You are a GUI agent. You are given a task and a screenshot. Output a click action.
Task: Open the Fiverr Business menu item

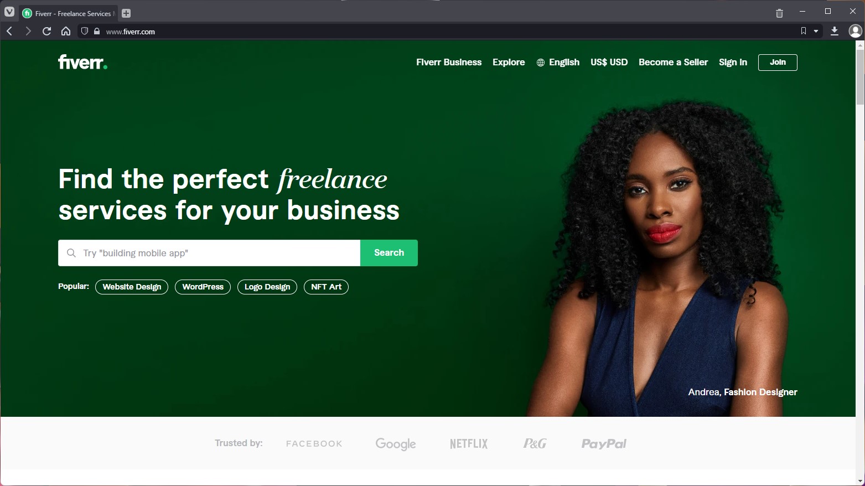click(x=449, y=62)
